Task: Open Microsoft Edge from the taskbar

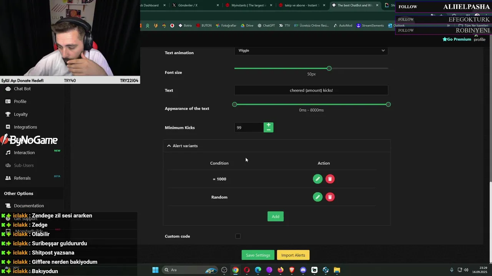Action: [x=258, y=270]
